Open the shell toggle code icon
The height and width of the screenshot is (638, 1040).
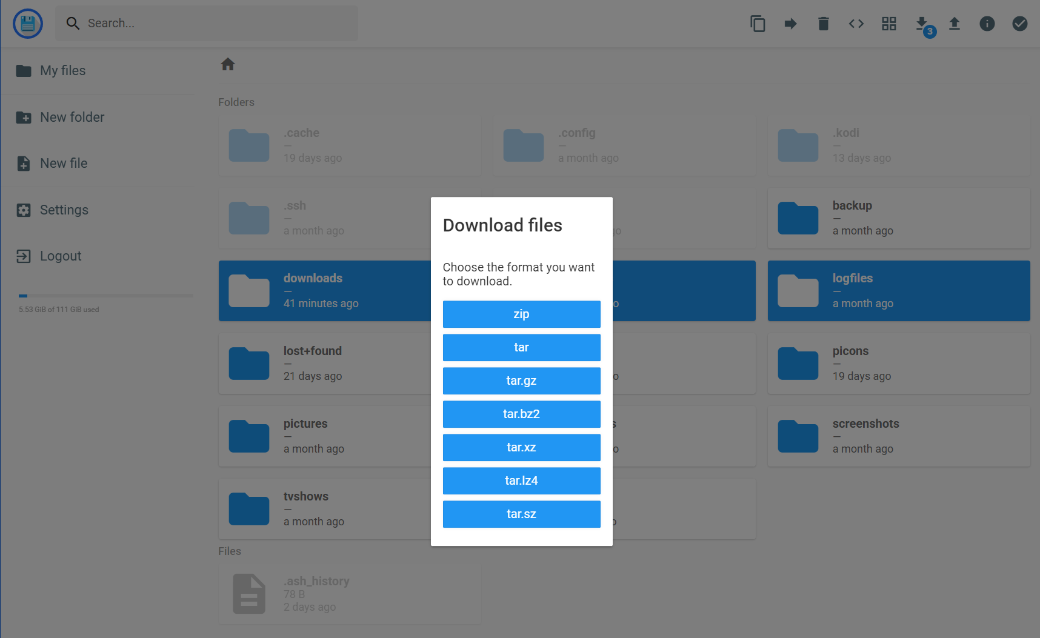[x=856, y=24]
